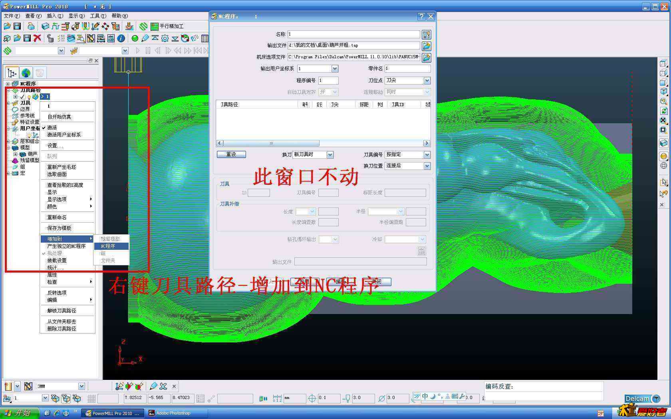Open the globe browser tab icon
This screenshot has height=419, width=671.
click(x=26, y=73)
